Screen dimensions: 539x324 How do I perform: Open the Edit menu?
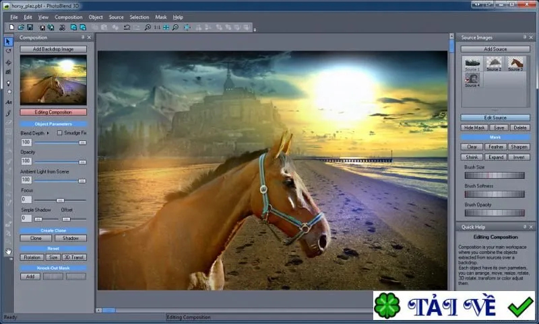click(28, 17)
